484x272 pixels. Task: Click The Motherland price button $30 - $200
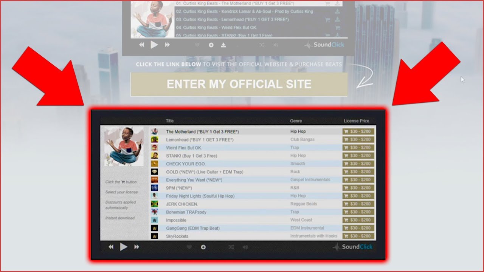point(358,131)
